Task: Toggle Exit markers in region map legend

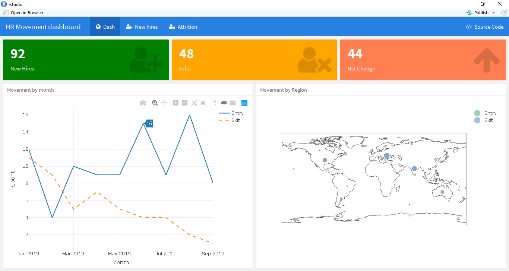Action: tap(484, 120)
